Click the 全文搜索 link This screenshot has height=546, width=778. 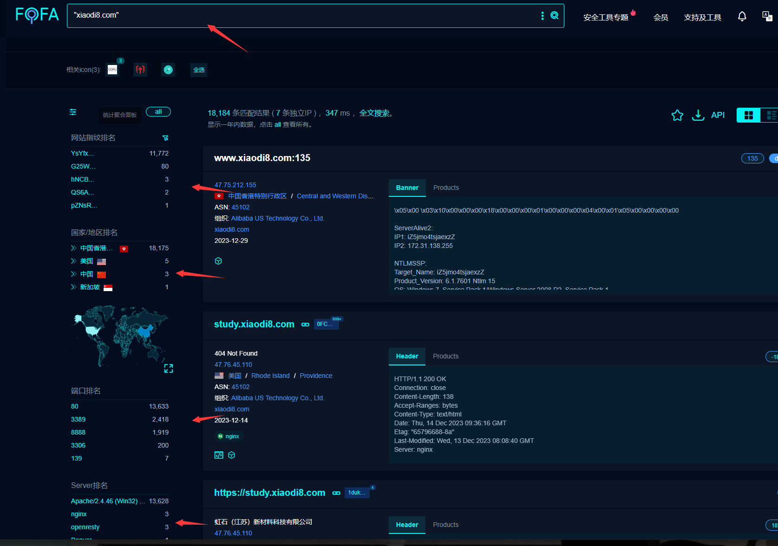tap(374, 113)
